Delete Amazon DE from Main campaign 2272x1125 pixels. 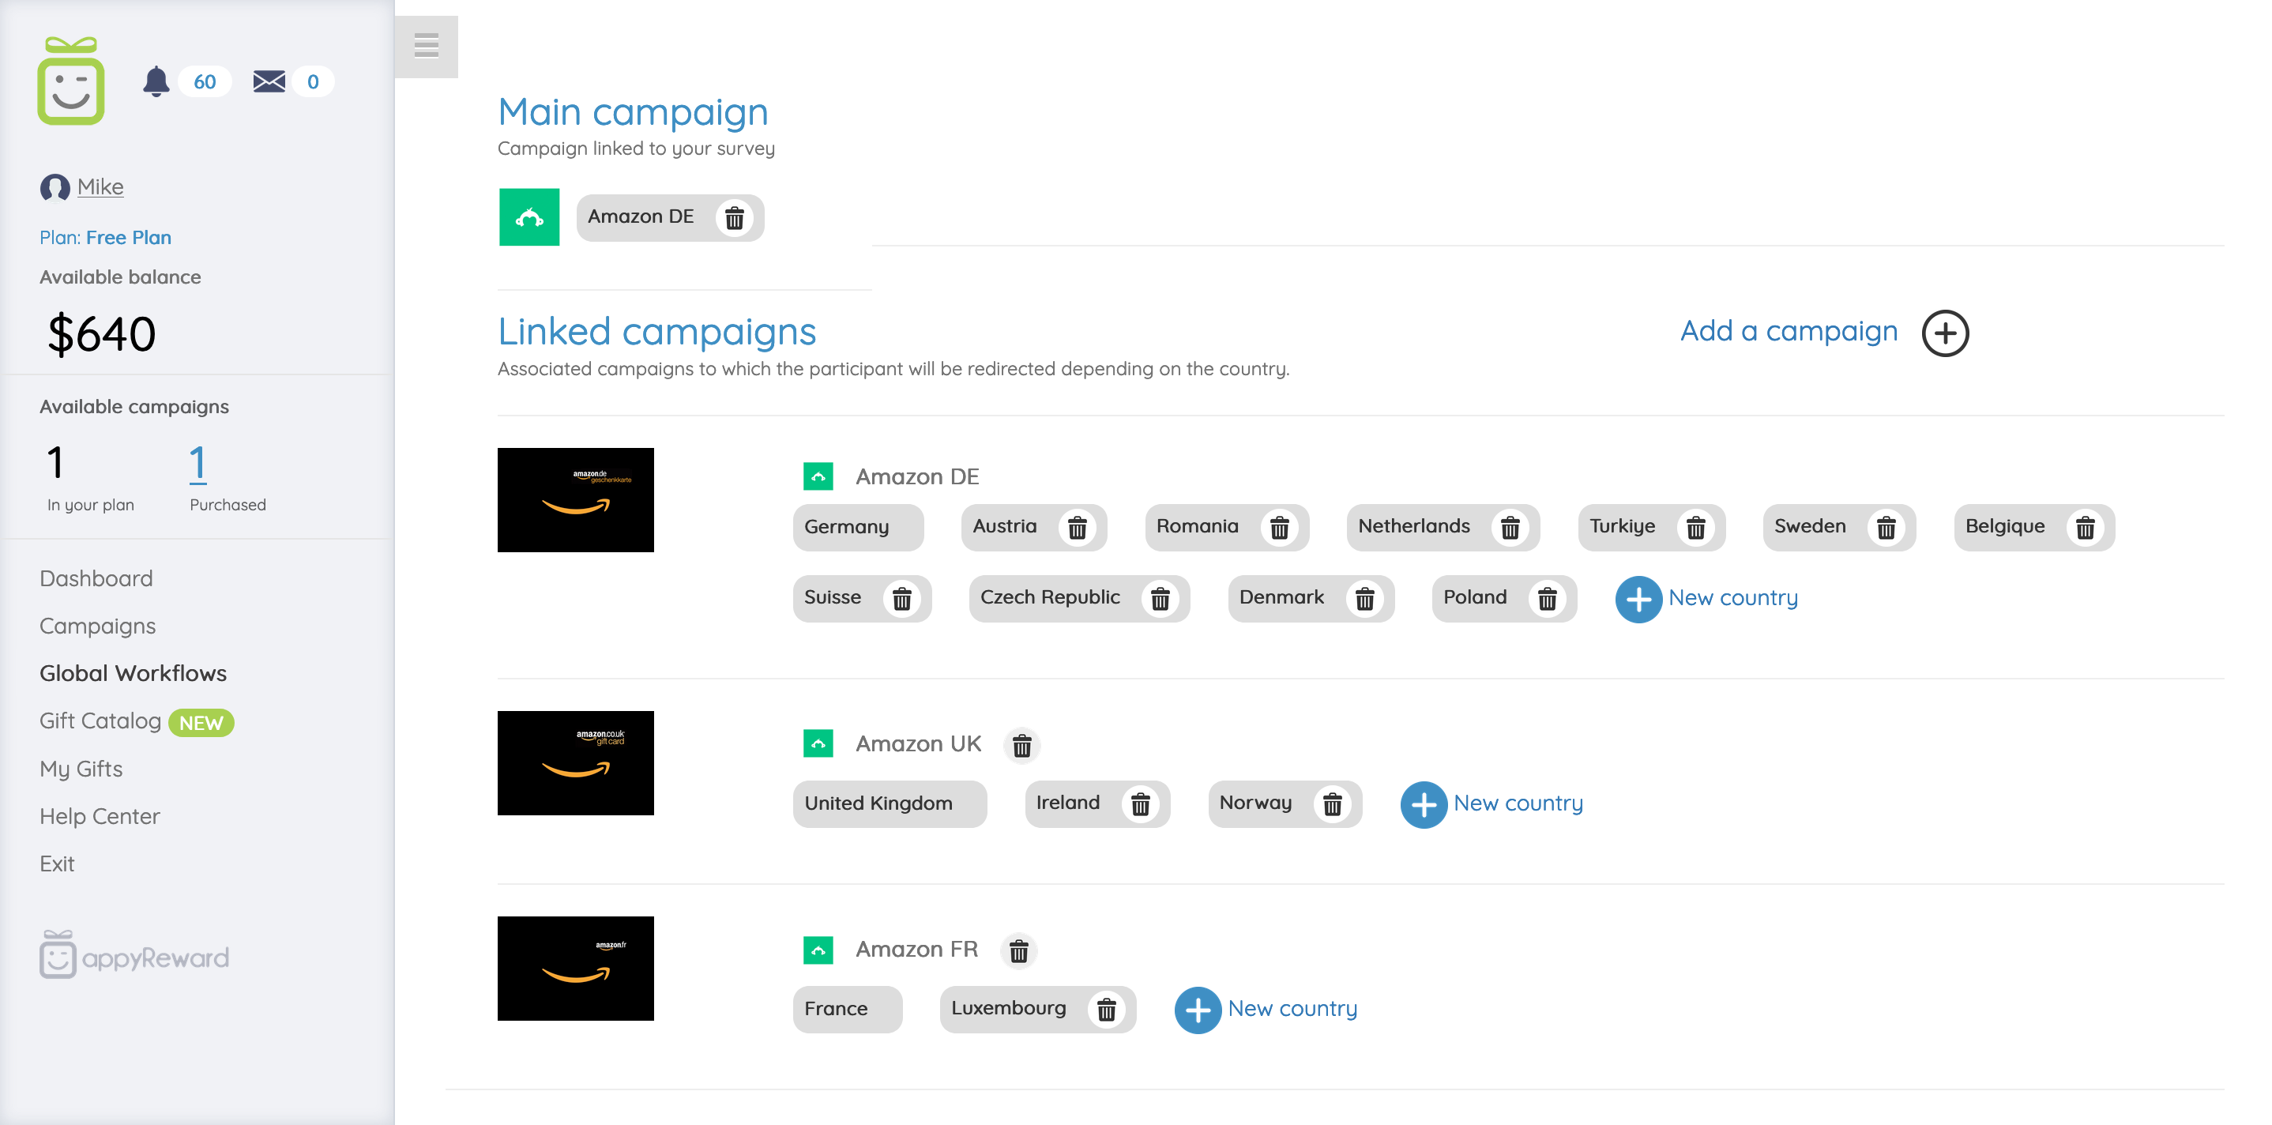coord(735,217)
